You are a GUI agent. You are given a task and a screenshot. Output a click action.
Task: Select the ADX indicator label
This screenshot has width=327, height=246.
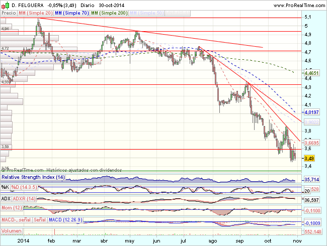click(x=6, y=199)
